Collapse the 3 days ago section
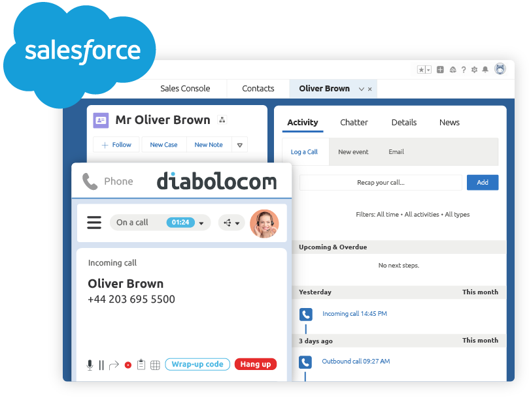Viewport: 529px width, 402px height. point(399,341)
